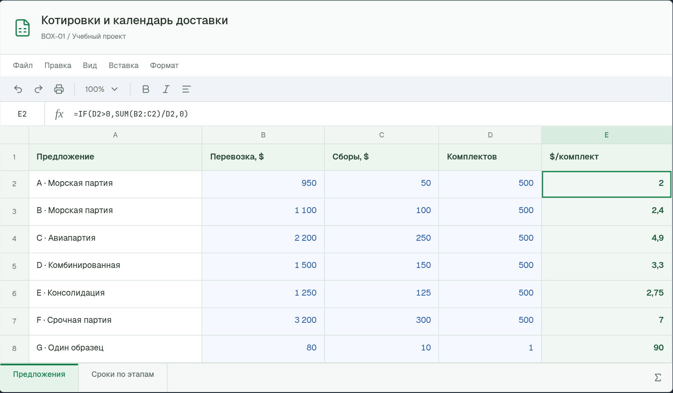
Task: Select row 5 header
Action: click(x=14, y=266)
